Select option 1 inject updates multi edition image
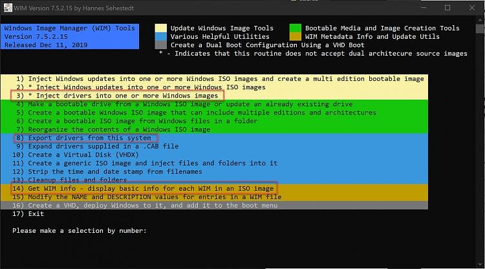Image resolution: width=485 pixels, height=269 pixels. [220, 79]
